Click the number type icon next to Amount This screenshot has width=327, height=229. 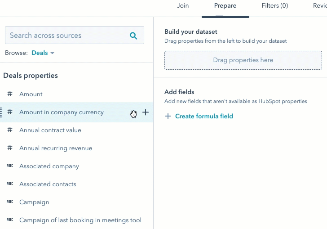10,94
